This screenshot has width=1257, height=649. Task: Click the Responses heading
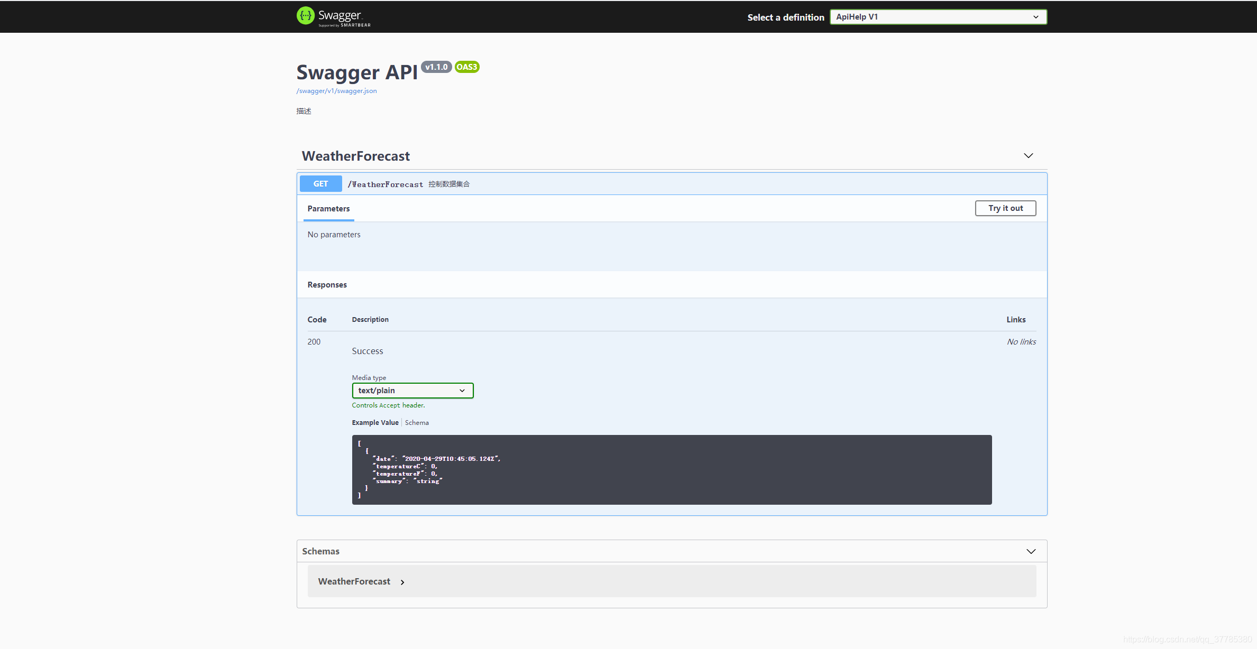click(327, 285)
